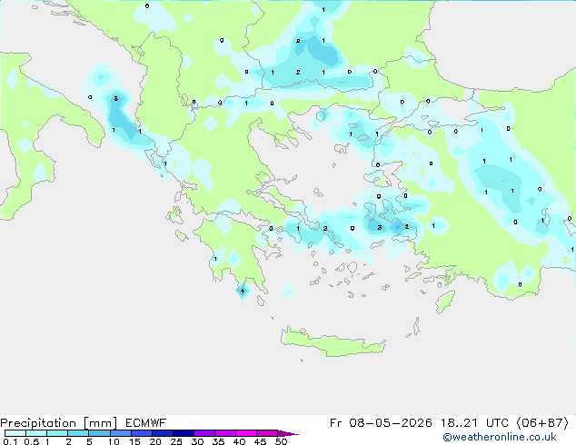Click the '4' precipitation value south of Peloponnese
The width and height of the screenshot is (576, 445).
point(242,292)
